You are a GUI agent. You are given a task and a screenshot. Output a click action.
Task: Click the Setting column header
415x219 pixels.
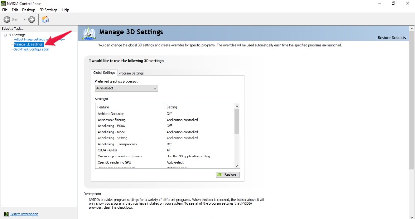pos(199,107)
